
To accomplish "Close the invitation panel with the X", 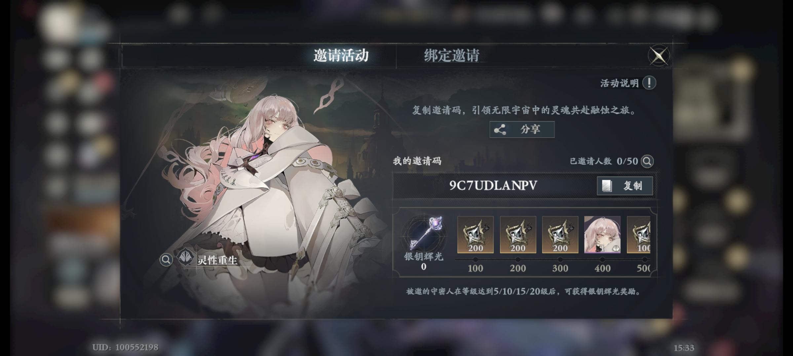I will point(659,55).
